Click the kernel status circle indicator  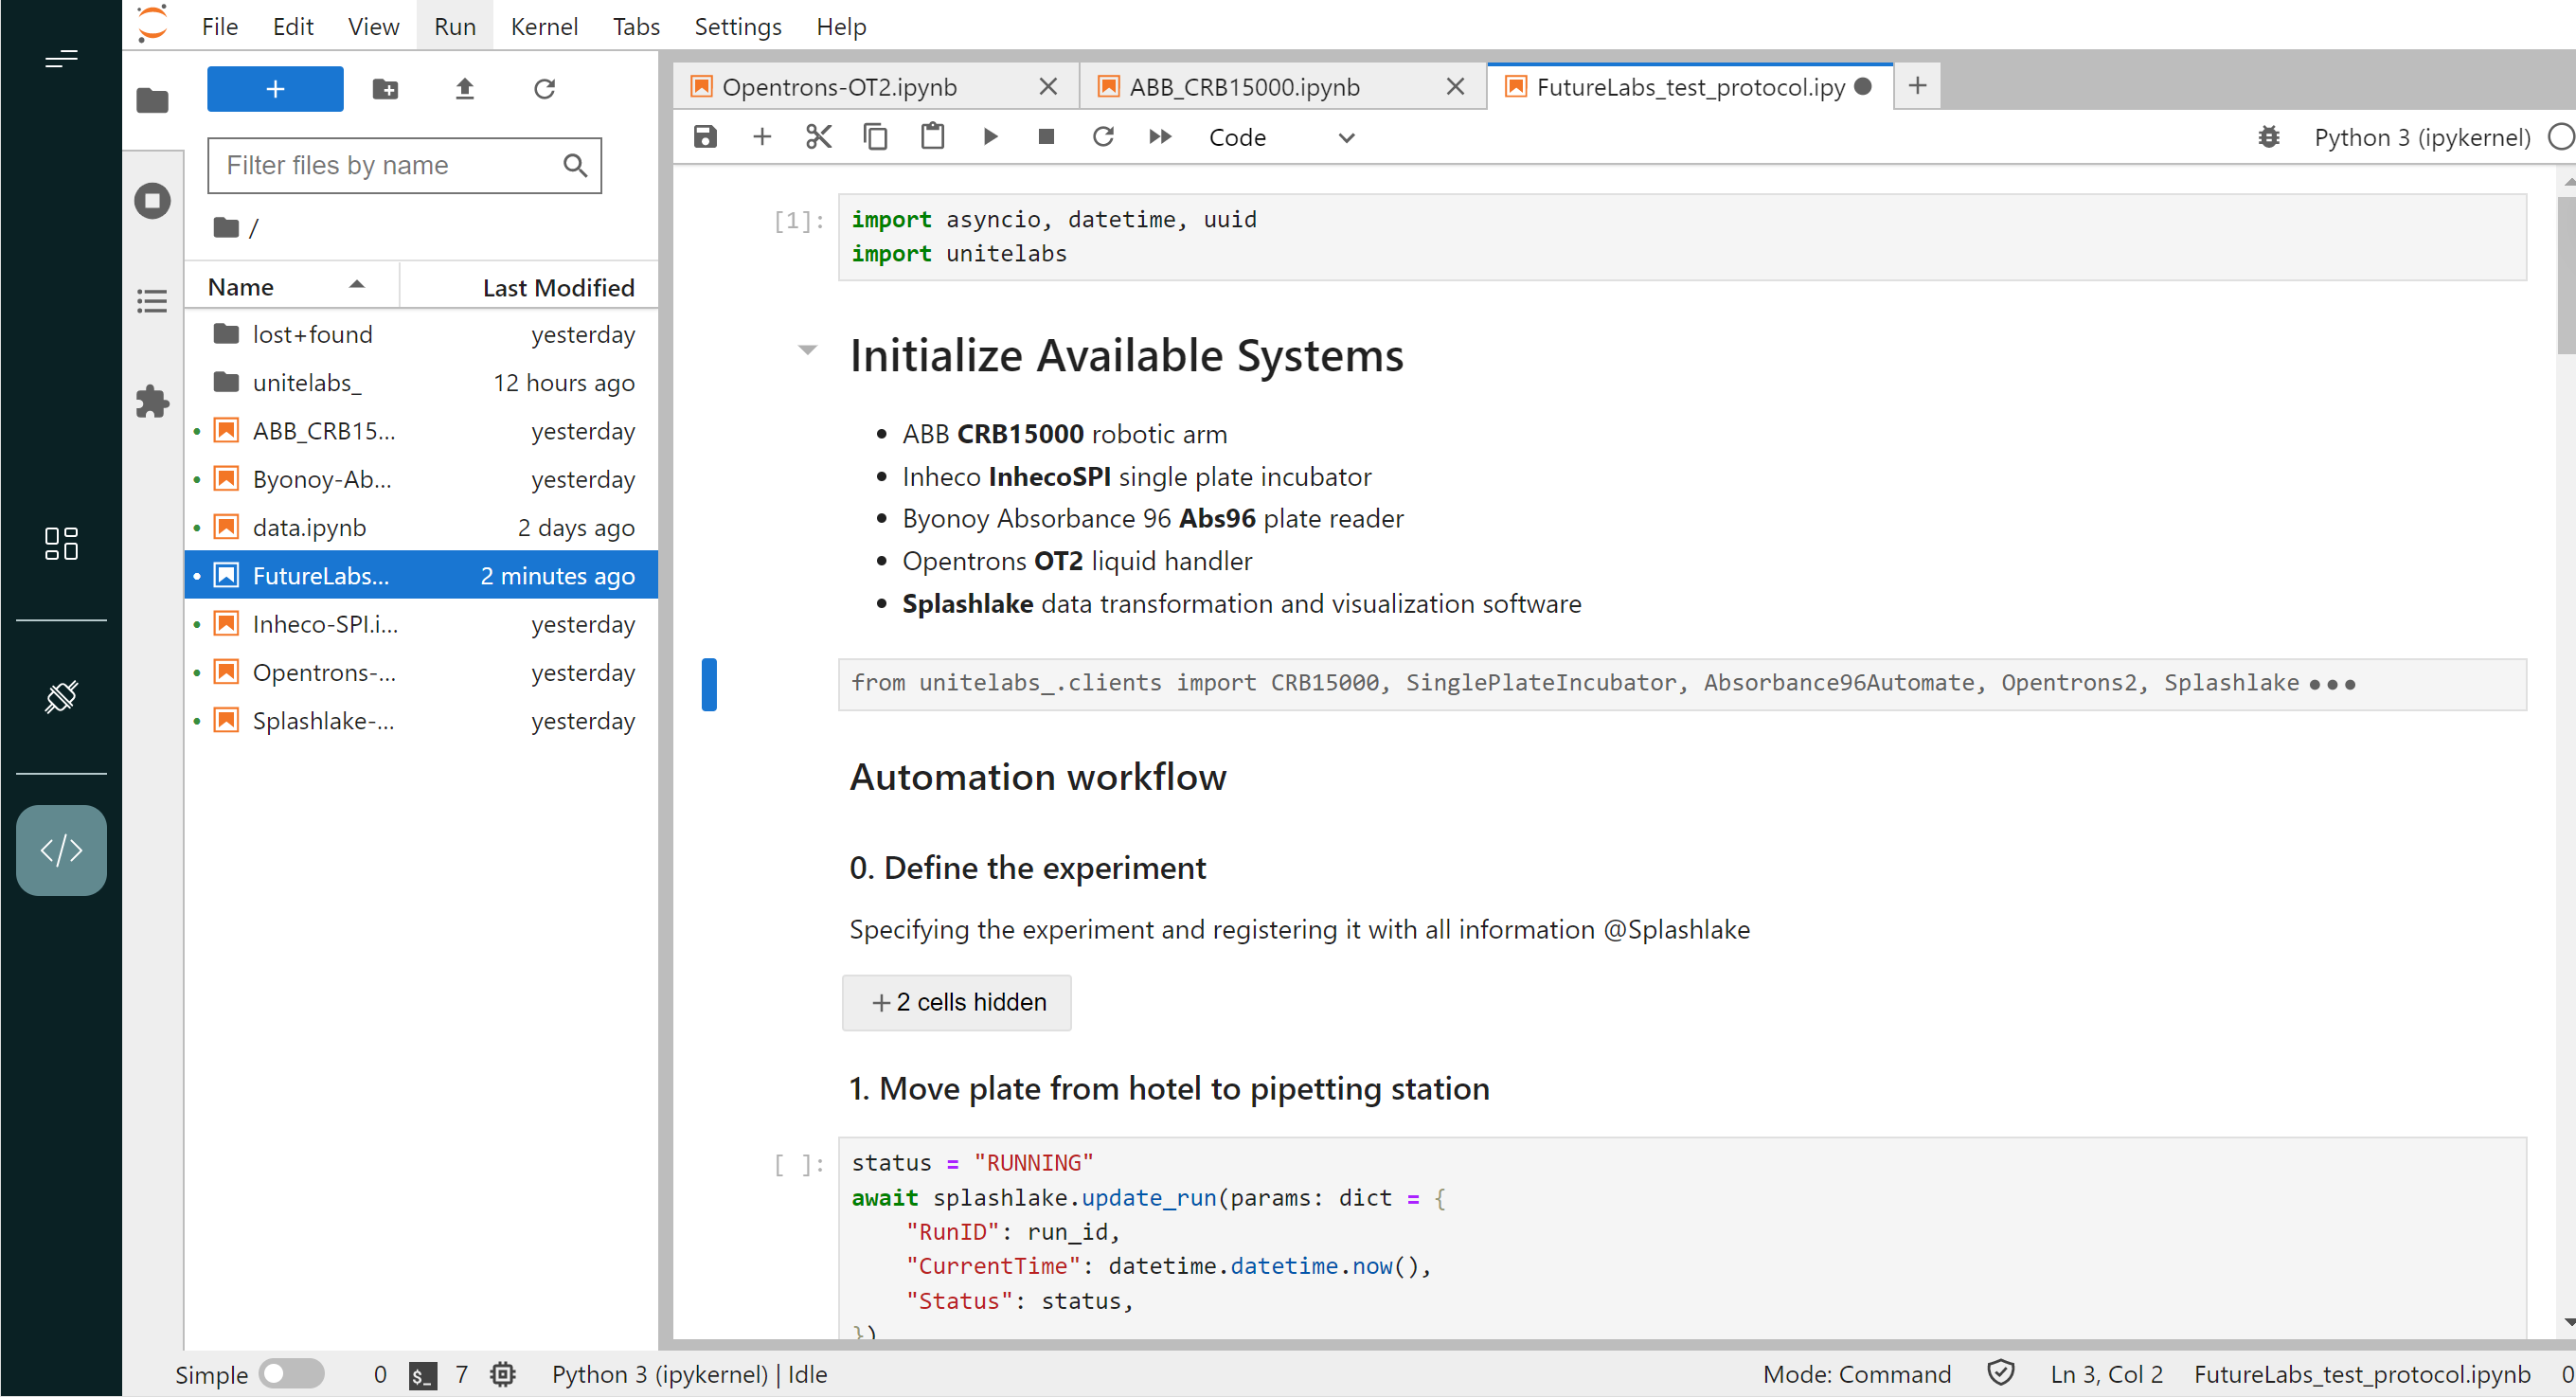[2559, 137]
